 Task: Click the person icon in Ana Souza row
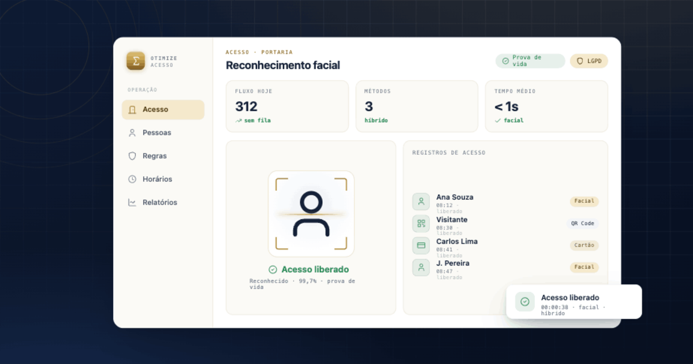[x=421, y=202]
